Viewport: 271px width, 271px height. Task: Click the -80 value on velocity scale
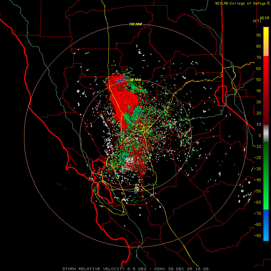257,225
